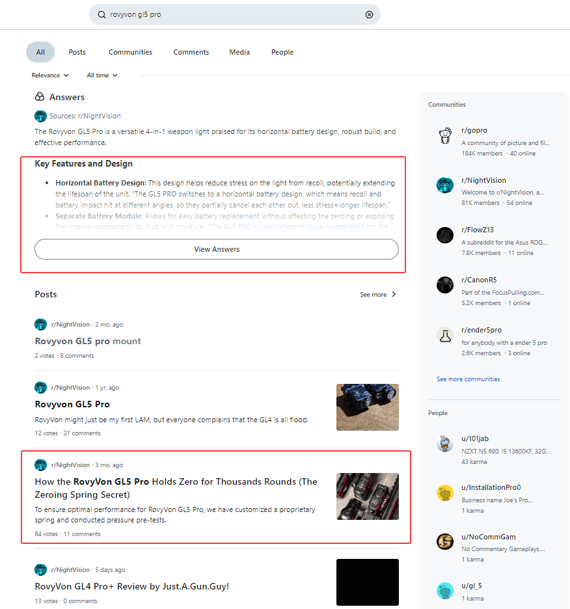Open the u/101jab profile avatar

[445, 444]
